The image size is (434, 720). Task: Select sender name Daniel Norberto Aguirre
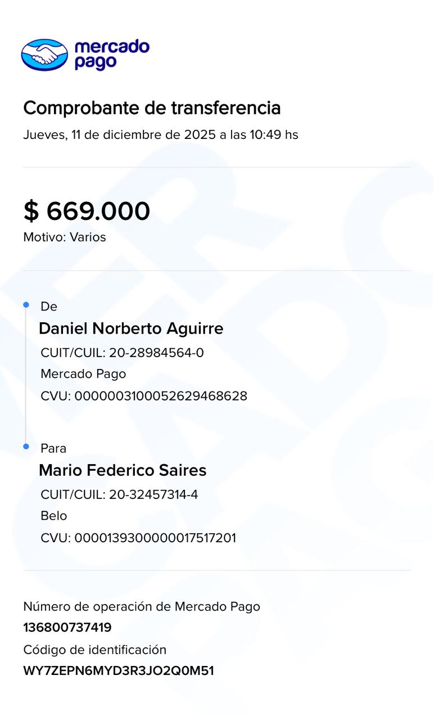click(131, 328)
